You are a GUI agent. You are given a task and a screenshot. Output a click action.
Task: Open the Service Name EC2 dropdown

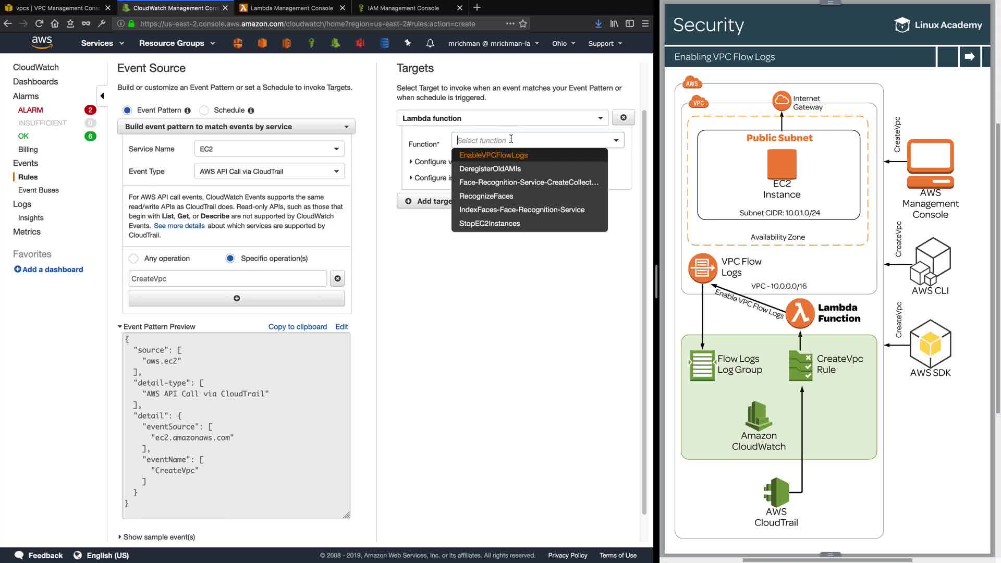(x=269, y=149)
